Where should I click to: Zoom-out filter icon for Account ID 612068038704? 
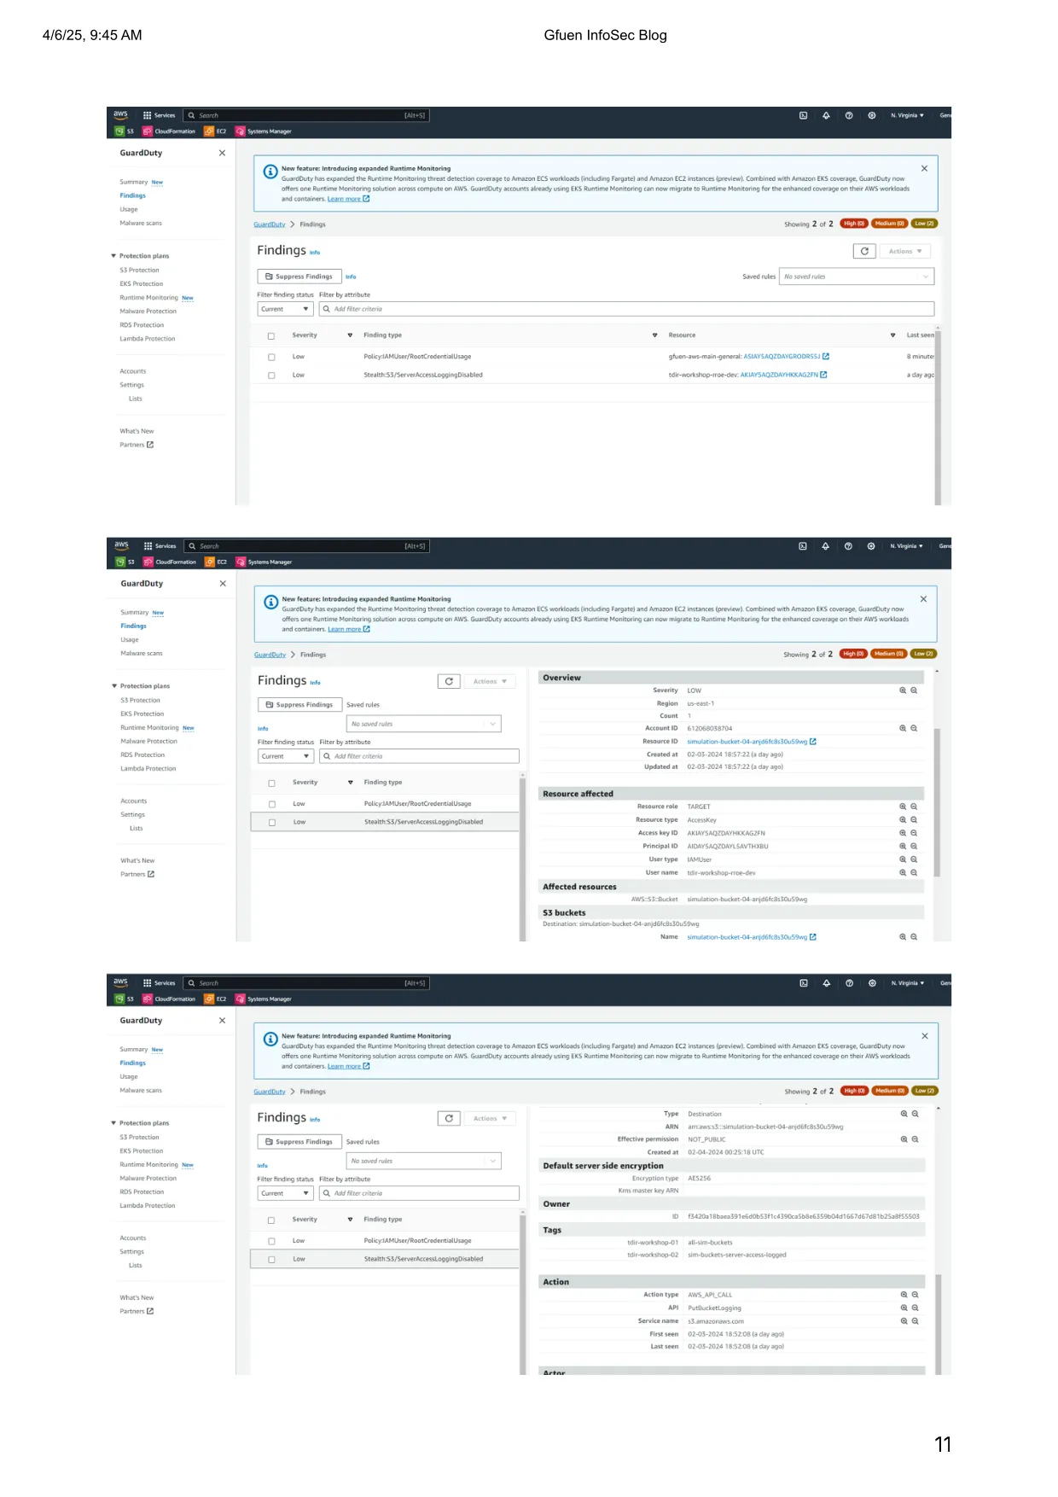coord(914,728)
